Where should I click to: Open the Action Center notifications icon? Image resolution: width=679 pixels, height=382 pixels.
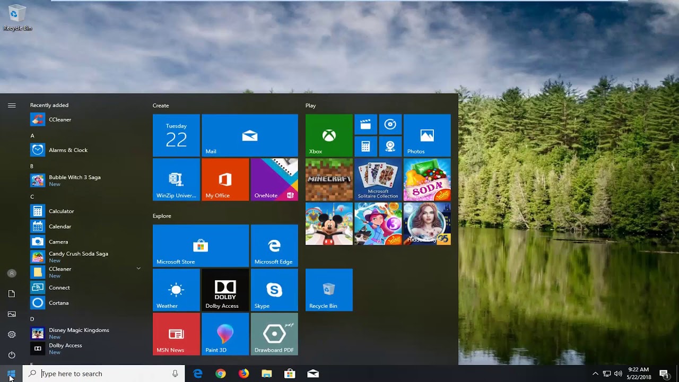(x=664, y=374)
